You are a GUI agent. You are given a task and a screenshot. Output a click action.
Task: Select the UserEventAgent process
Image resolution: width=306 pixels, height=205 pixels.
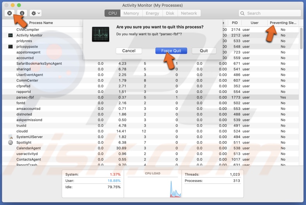[30, 75]
